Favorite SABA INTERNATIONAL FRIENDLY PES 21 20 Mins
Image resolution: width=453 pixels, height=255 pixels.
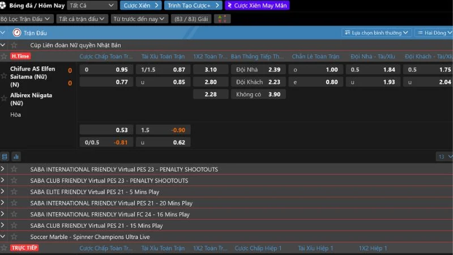(14, 203)
